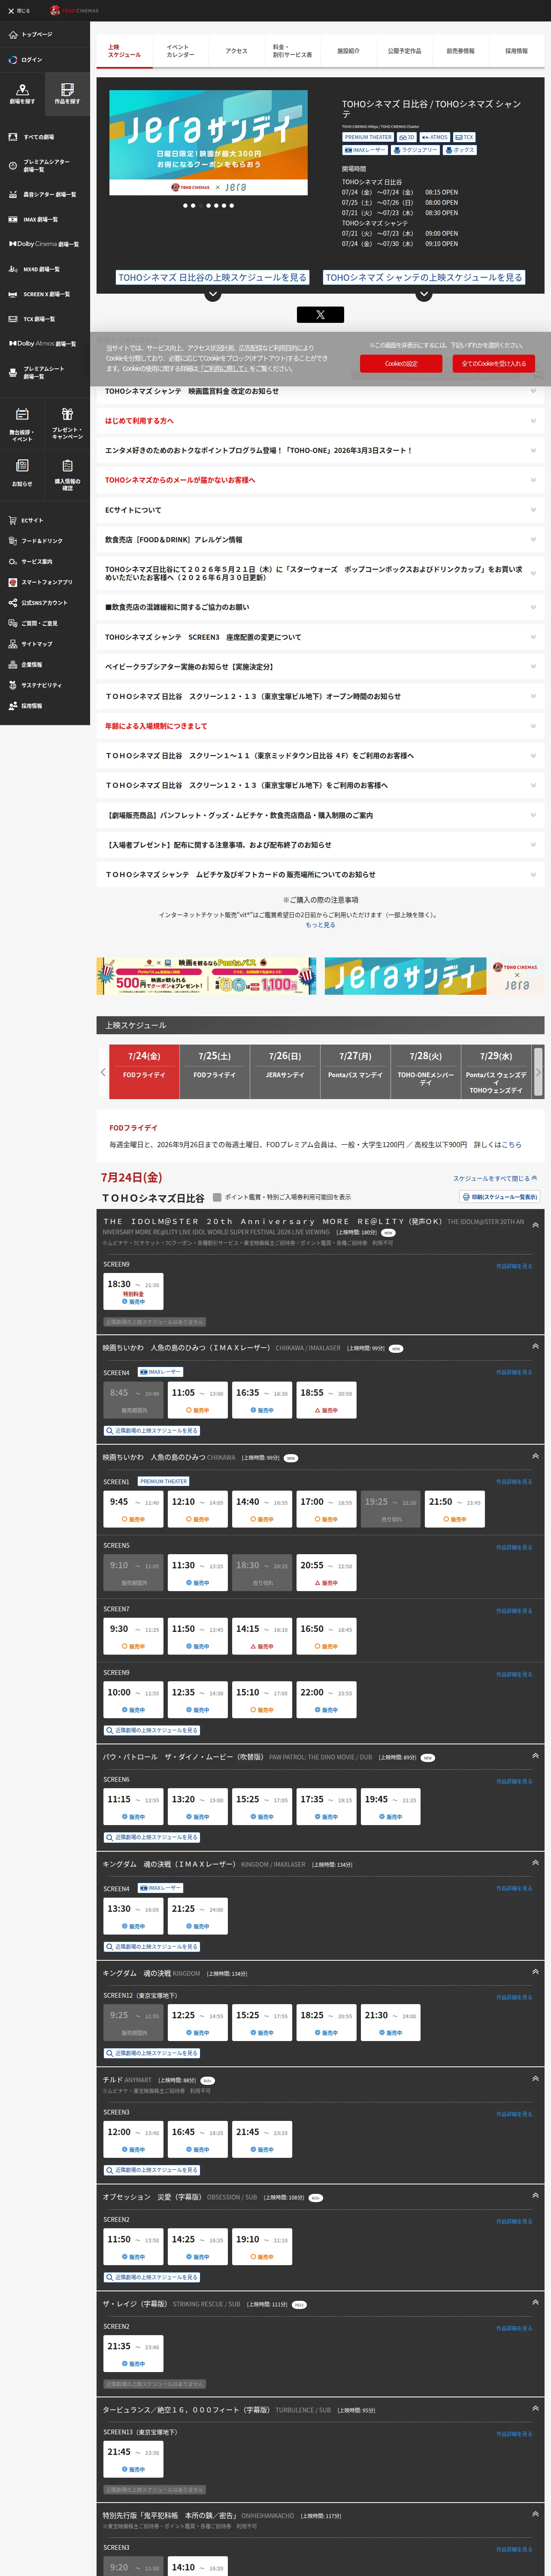
Task: Select 21:35 ザ・レイジ showtime
Action: coord(133,2354)
